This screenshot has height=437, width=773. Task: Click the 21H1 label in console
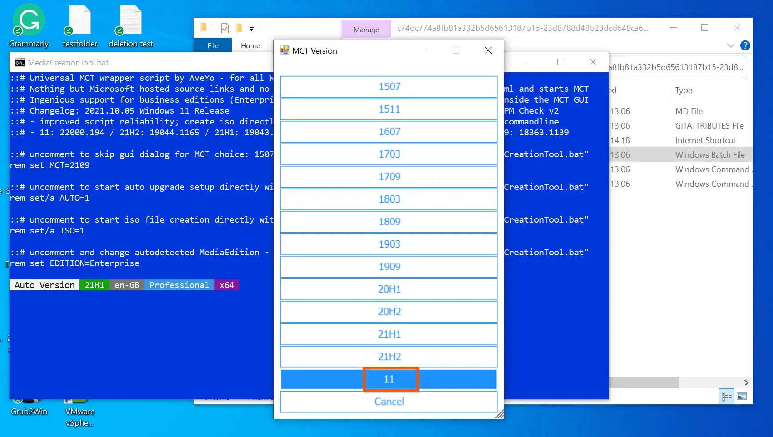[94, 285]
